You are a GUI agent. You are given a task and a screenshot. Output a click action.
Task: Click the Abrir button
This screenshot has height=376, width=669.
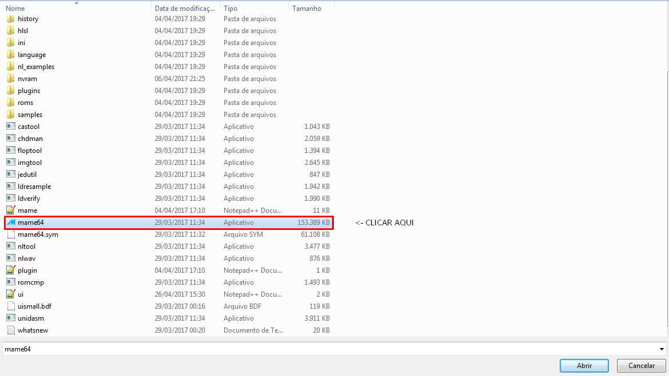pyautogui.click(x=584, y=366)
